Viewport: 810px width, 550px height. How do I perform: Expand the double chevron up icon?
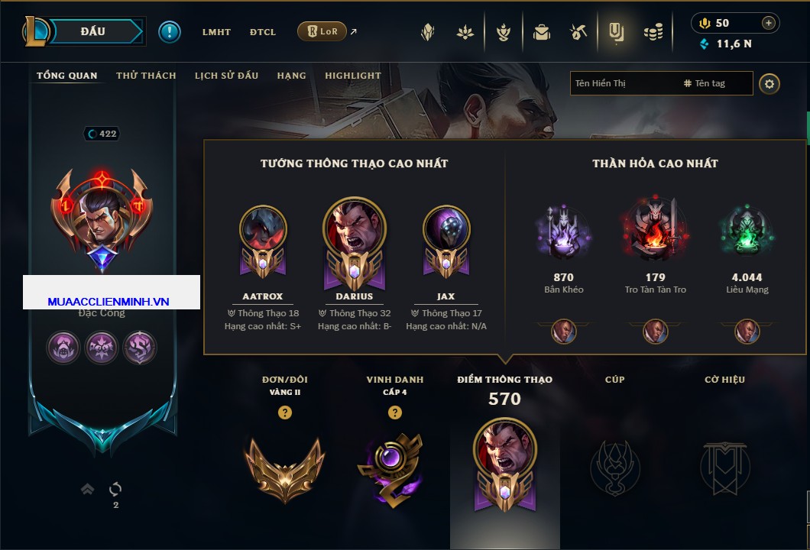pos(87,489)
